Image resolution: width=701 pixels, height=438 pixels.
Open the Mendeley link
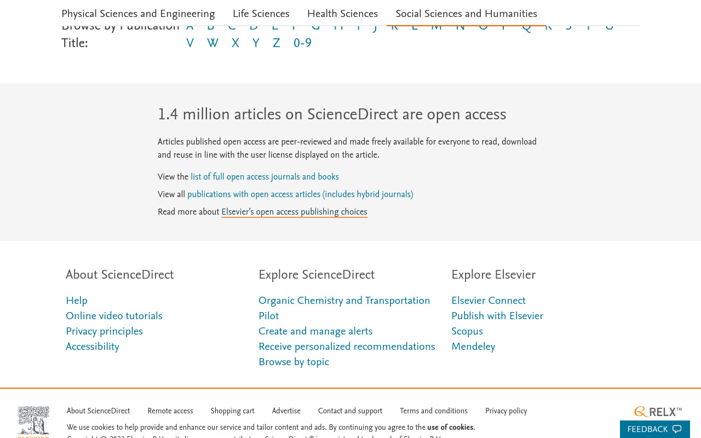click(x=473, y=347)
